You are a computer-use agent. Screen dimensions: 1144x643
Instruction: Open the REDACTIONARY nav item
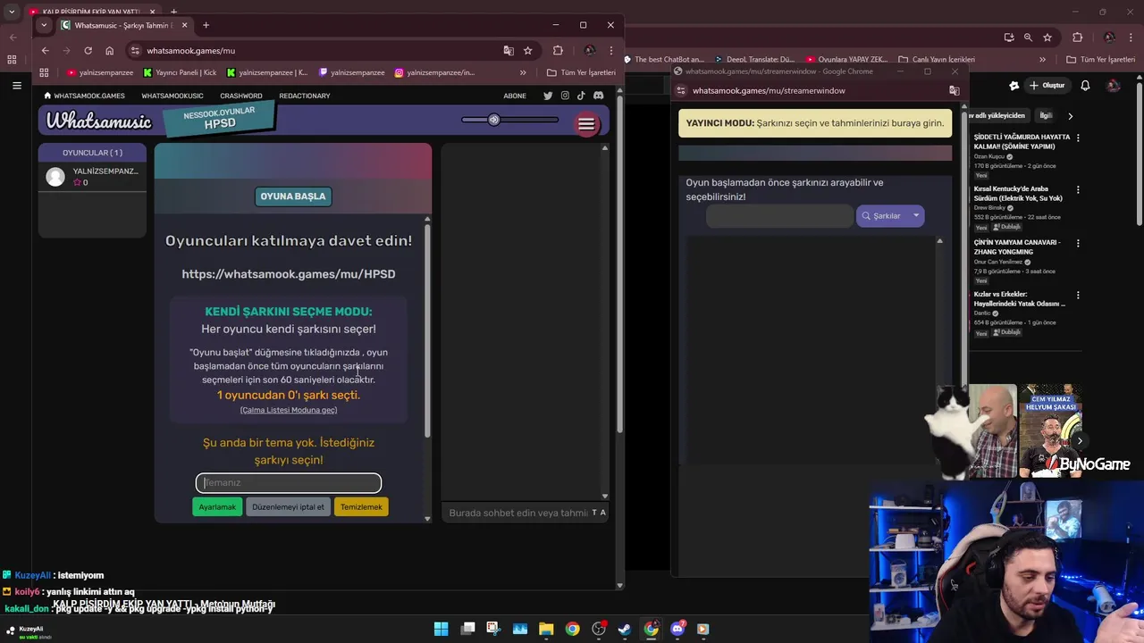(305, 96)
